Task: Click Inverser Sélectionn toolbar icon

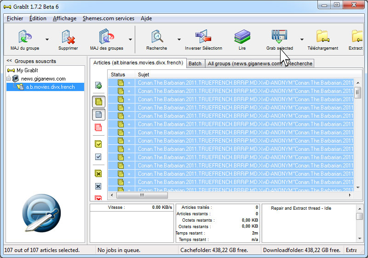Action: 203,36
